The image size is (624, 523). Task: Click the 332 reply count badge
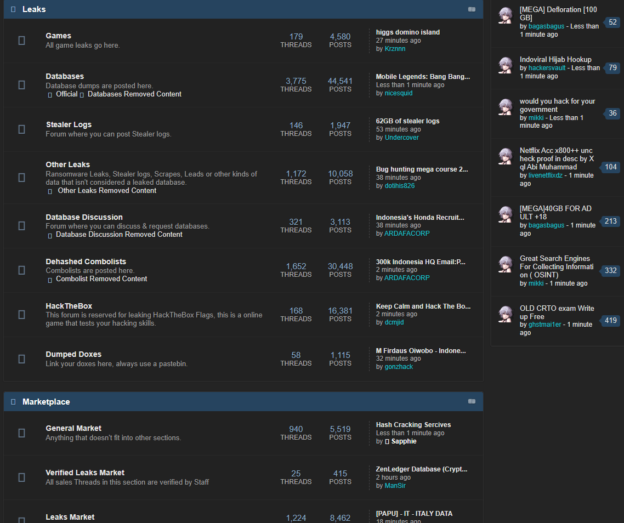[610, 271]
